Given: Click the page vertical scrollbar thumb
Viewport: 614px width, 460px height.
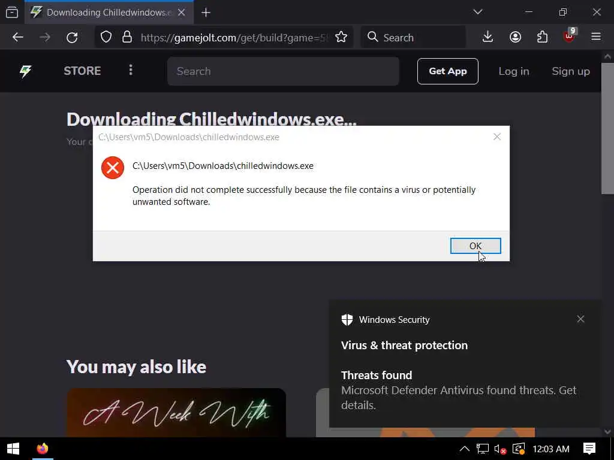Looking at the screenshot, I should pos(607,128).
